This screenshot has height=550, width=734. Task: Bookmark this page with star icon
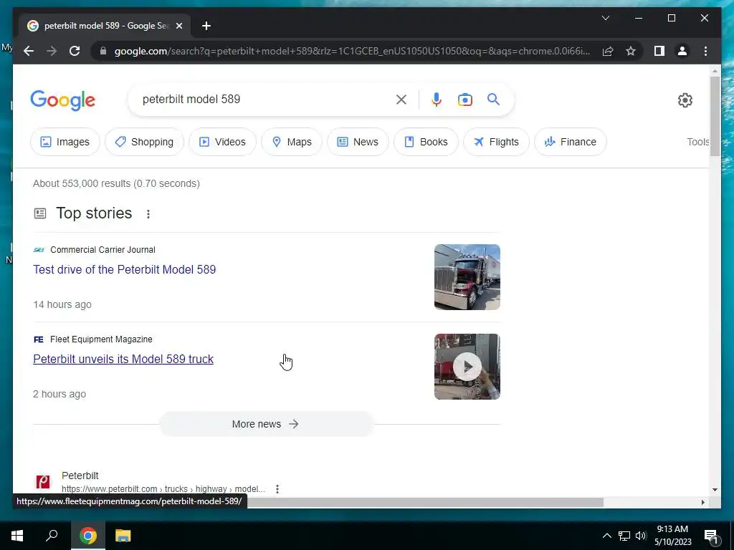[631, 51]
